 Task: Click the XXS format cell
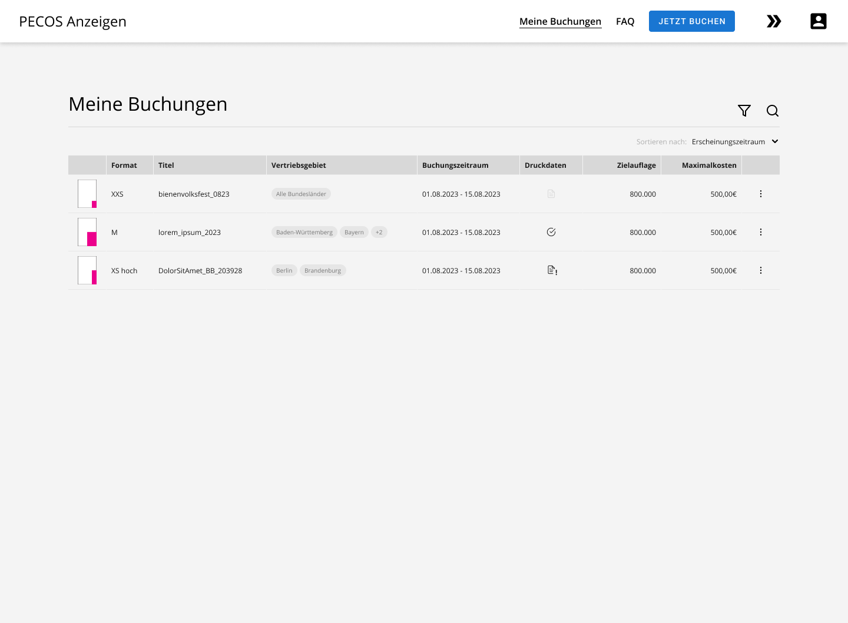point(117,194)
